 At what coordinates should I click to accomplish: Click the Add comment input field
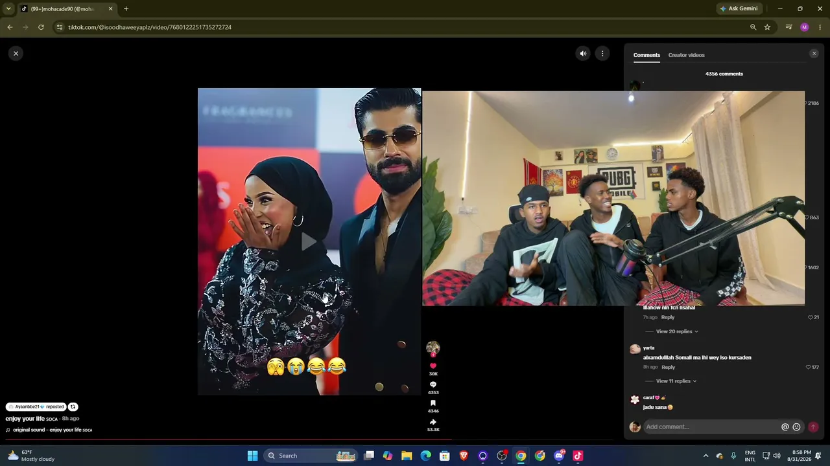(712, 427)
